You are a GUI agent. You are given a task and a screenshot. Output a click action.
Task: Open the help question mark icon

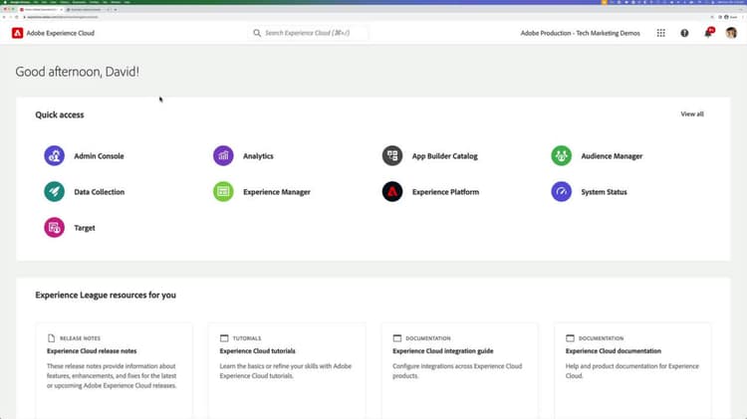[684, 33]
